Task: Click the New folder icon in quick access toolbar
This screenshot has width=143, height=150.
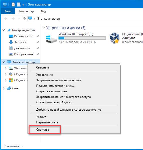Action: point(19,5)
